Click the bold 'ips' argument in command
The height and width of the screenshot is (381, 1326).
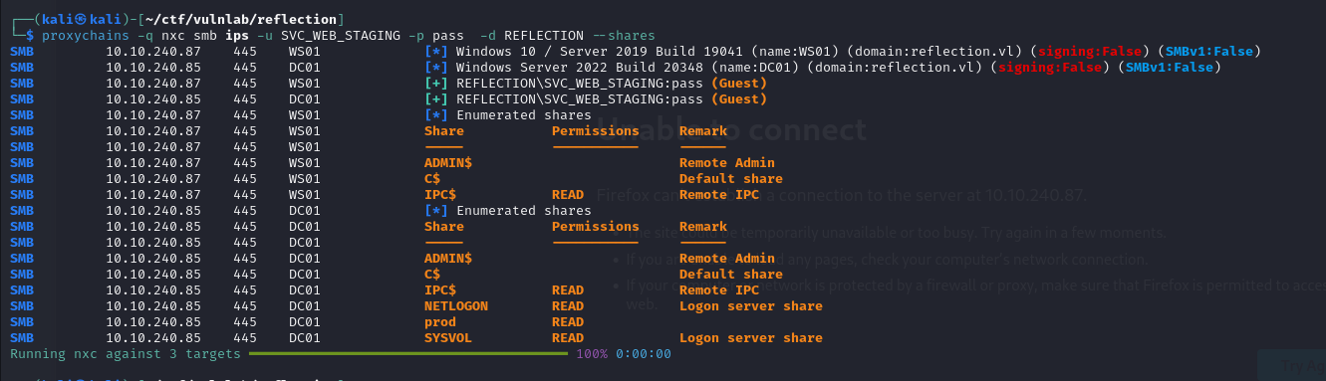point(237,36)
